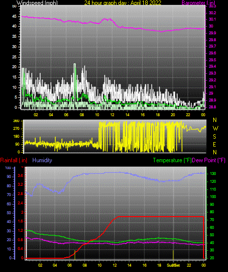Click the 28.8 barometer axis value

click(212, 107)
